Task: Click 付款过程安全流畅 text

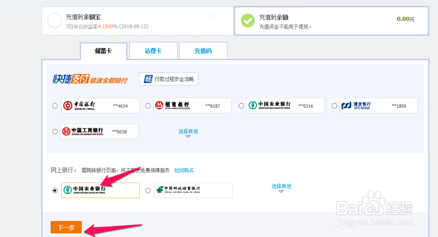Action: [x=174, y=79]
